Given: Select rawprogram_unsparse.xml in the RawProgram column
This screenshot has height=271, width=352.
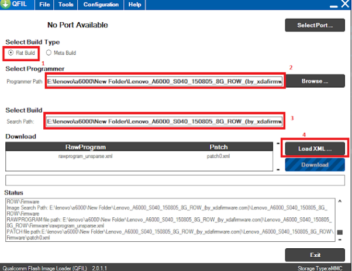Looking at the screenshot, I should (85, 157).
